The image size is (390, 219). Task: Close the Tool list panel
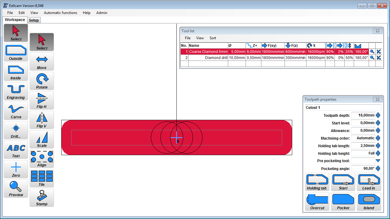pos(378,31)
